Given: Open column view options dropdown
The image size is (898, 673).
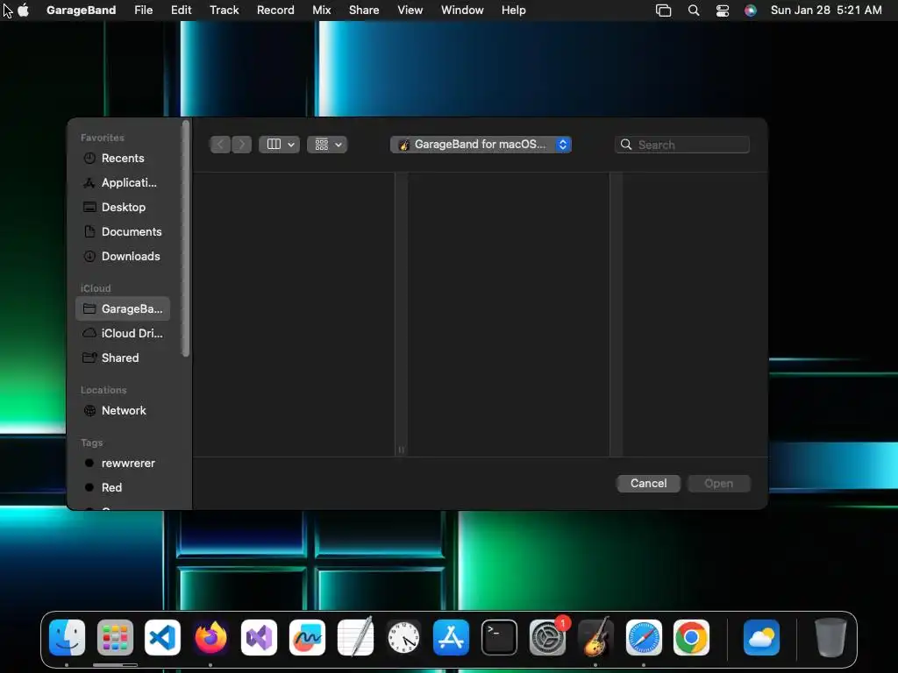Looking at the screenshot, I should click(280, 145).
